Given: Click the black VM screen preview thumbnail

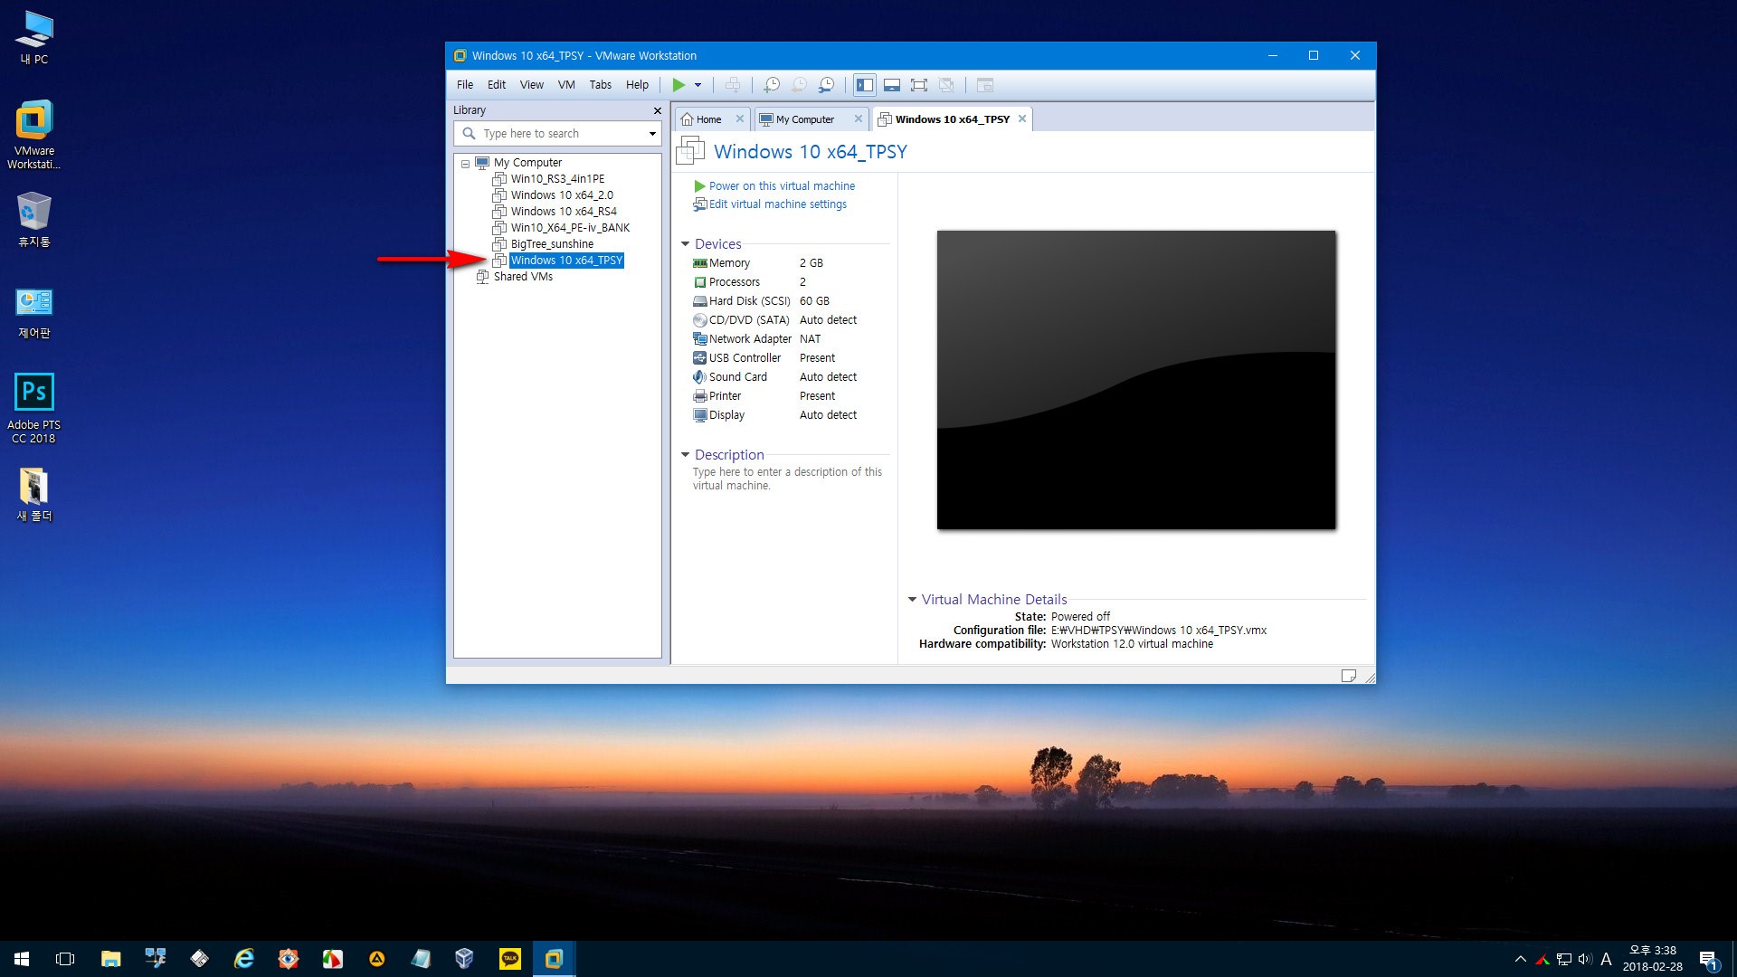Looking at the screenshot, I should point(1136,380).
